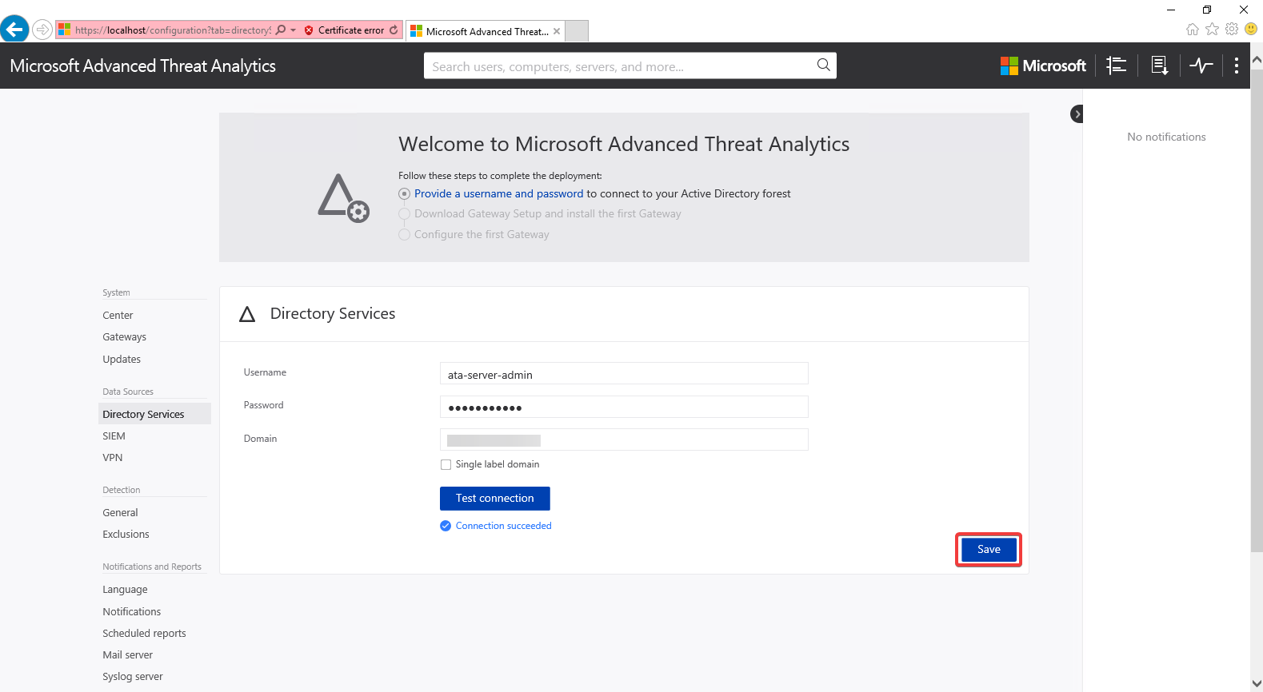
Task: Open the notifications report icon
Action: [1159, 66]
